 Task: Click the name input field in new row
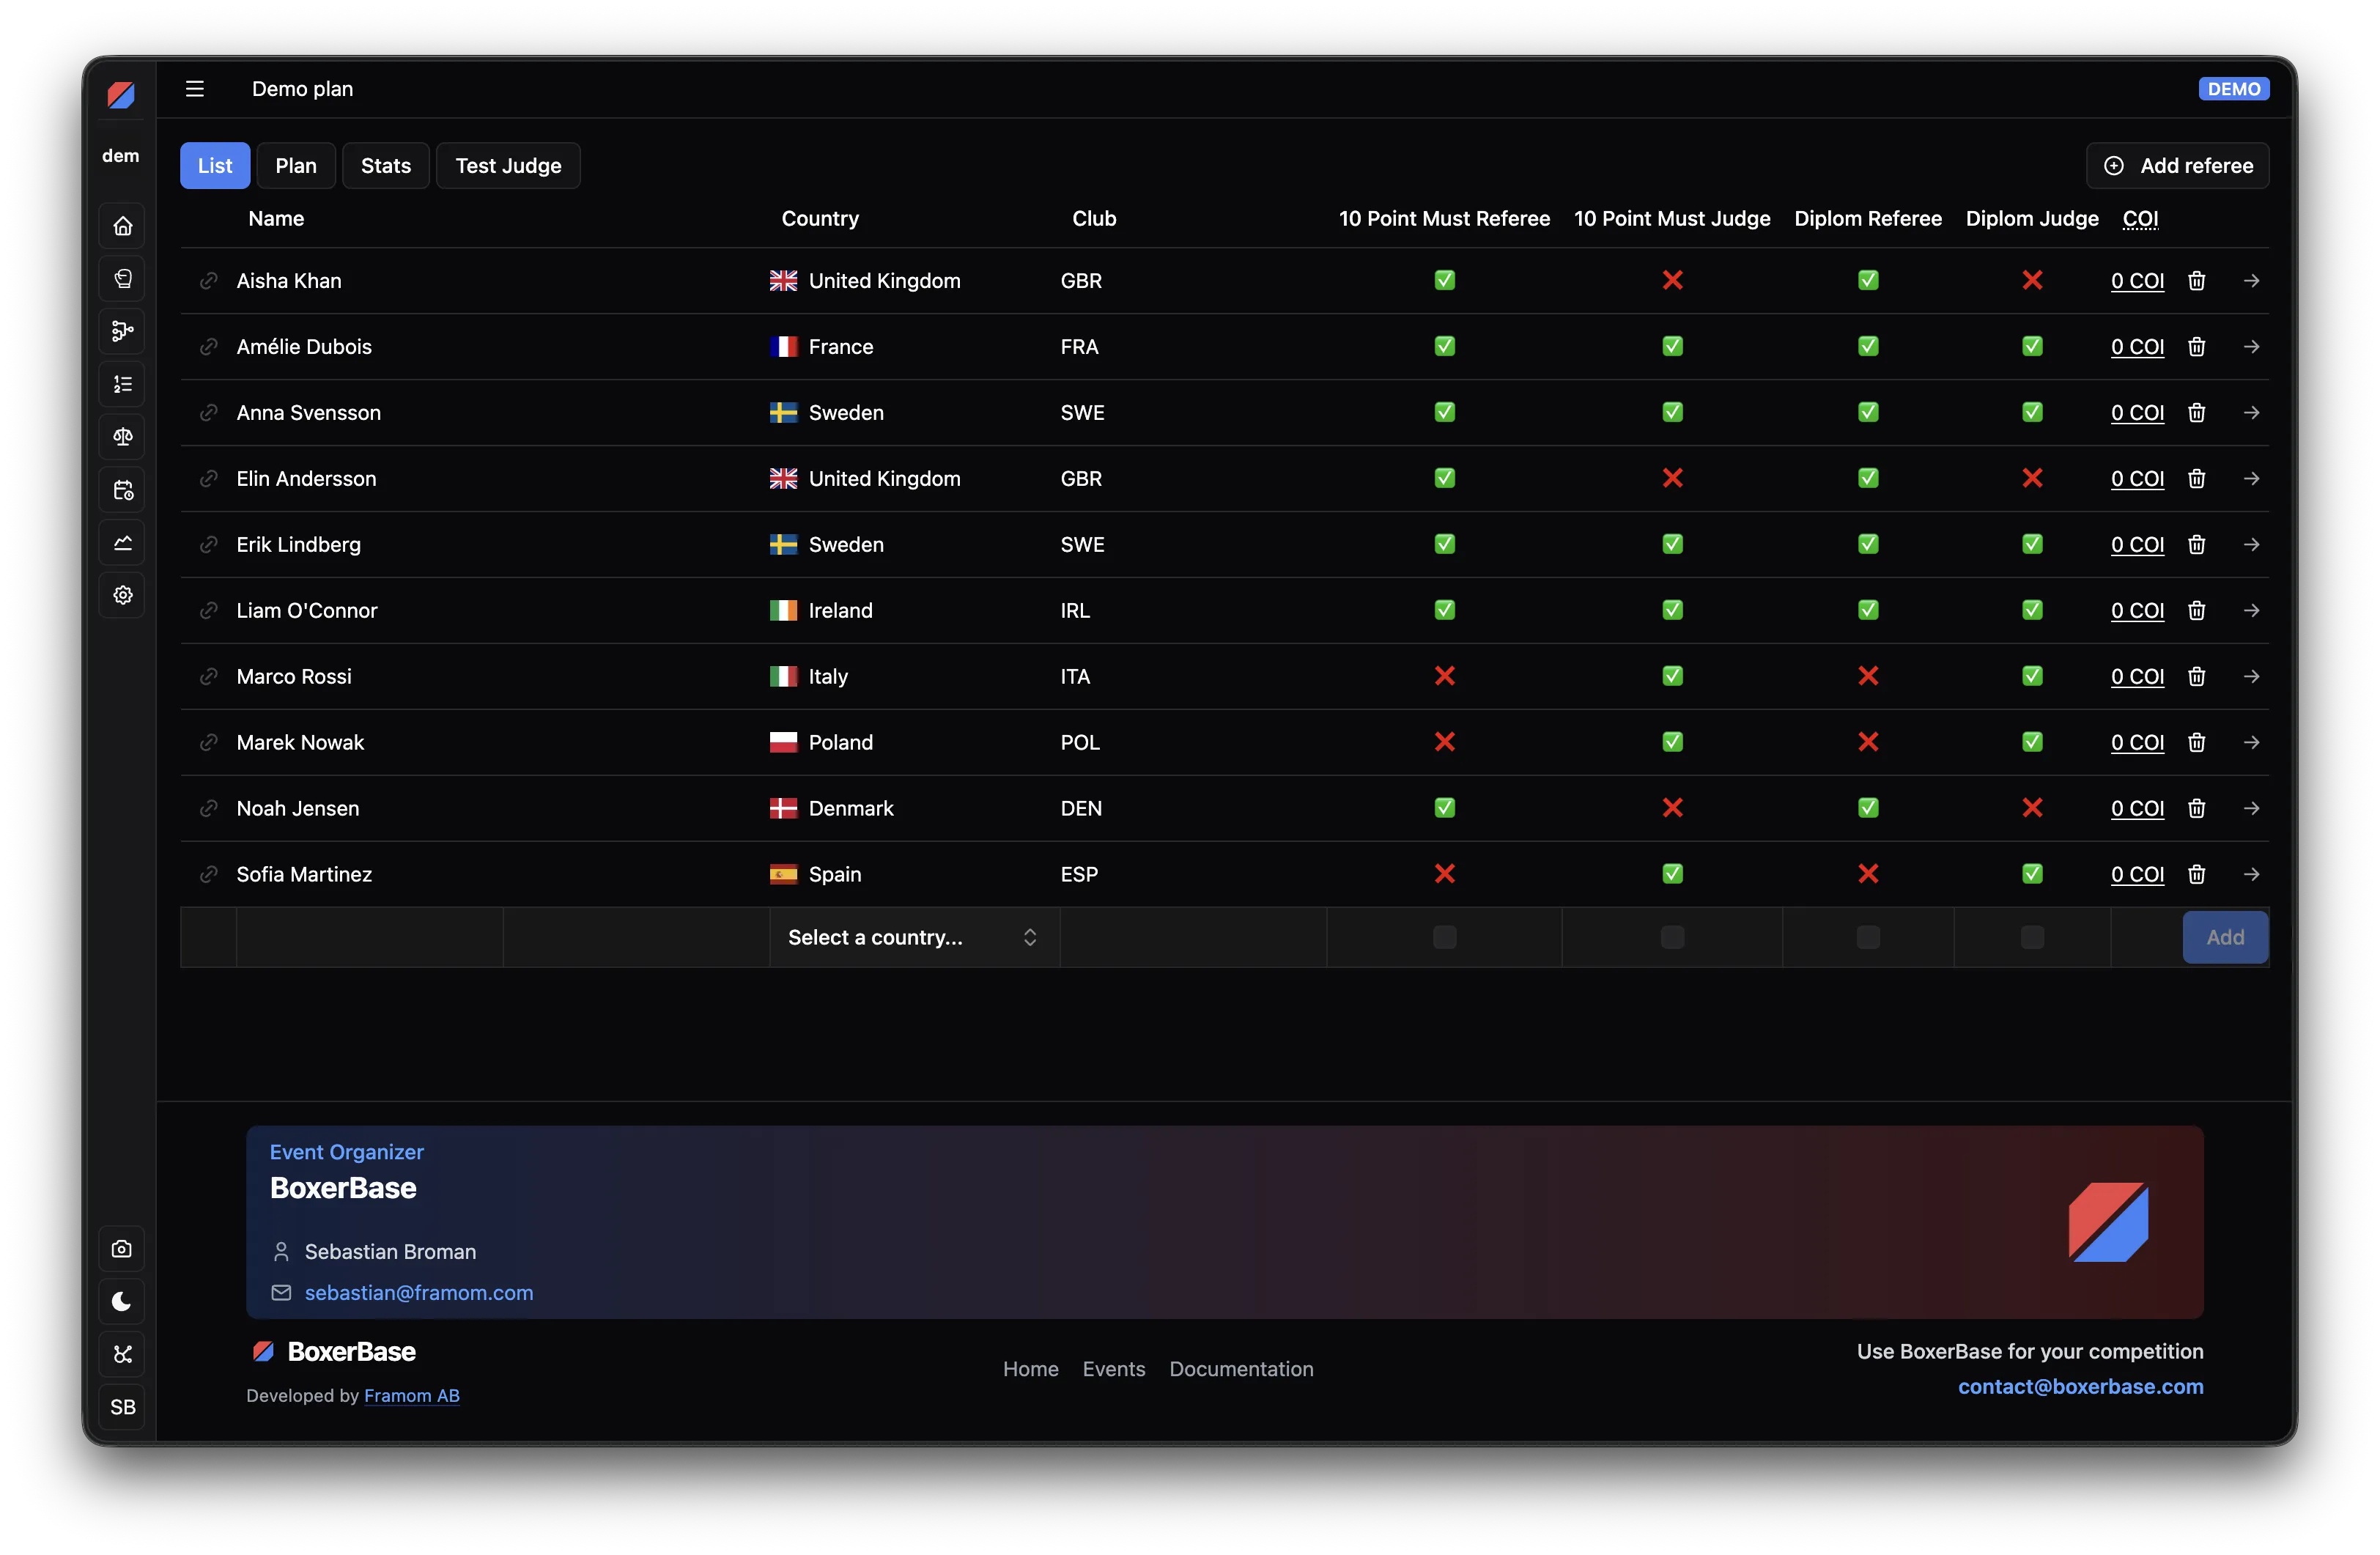point(369,937)
